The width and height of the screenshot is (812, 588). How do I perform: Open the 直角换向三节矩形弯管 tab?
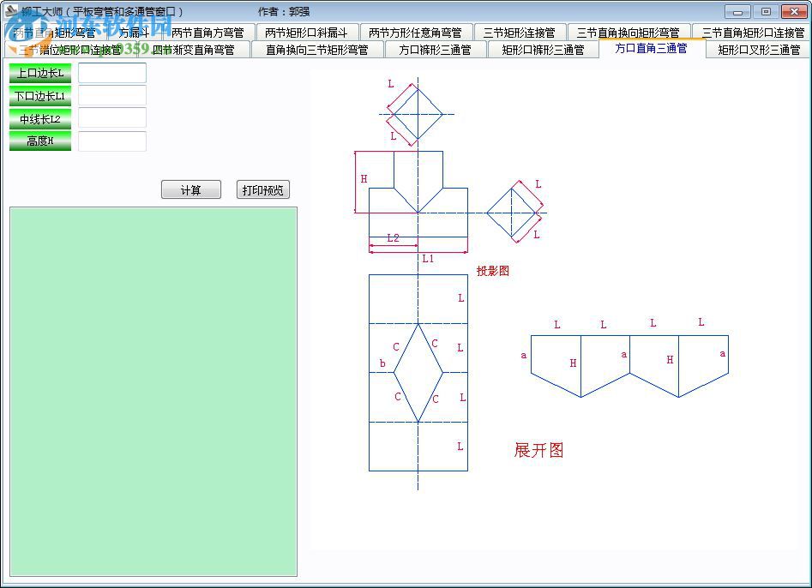(317, 50)
